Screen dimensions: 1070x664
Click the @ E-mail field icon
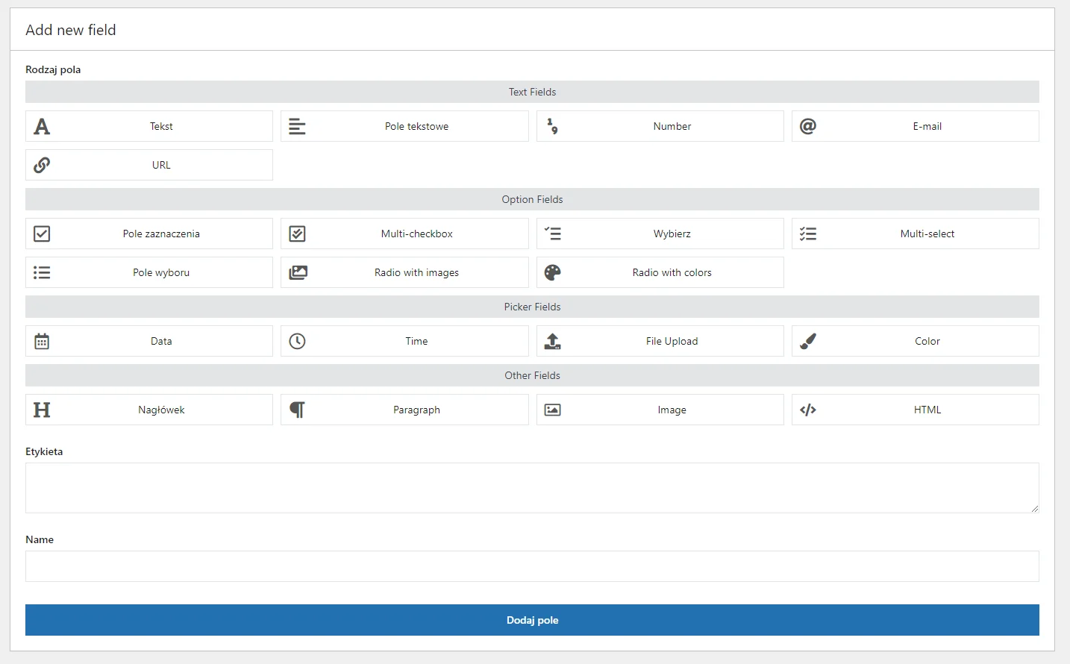pyautogui.click(x=808, y=126)
